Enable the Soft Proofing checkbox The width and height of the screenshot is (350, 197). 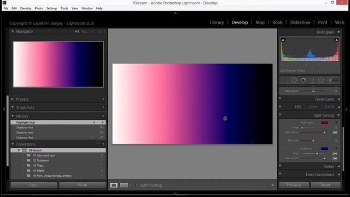(137, 185)
